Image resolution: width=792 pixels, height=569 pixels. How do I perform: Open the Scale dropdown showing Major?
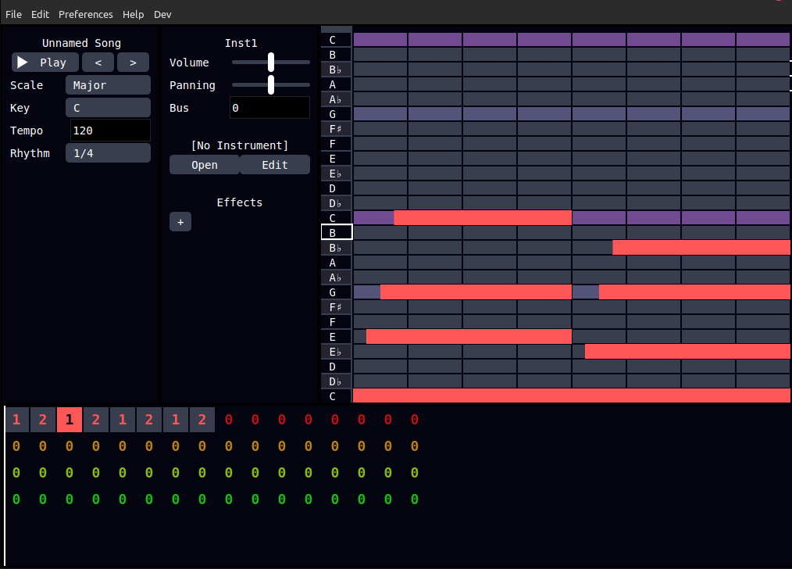tap(108, 84)
